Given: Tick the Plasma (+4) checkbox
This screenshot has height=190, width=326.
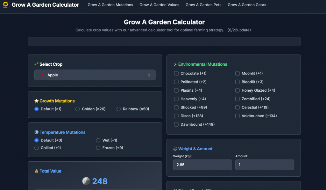Looking at the screenshot, I should pos(176,90).
